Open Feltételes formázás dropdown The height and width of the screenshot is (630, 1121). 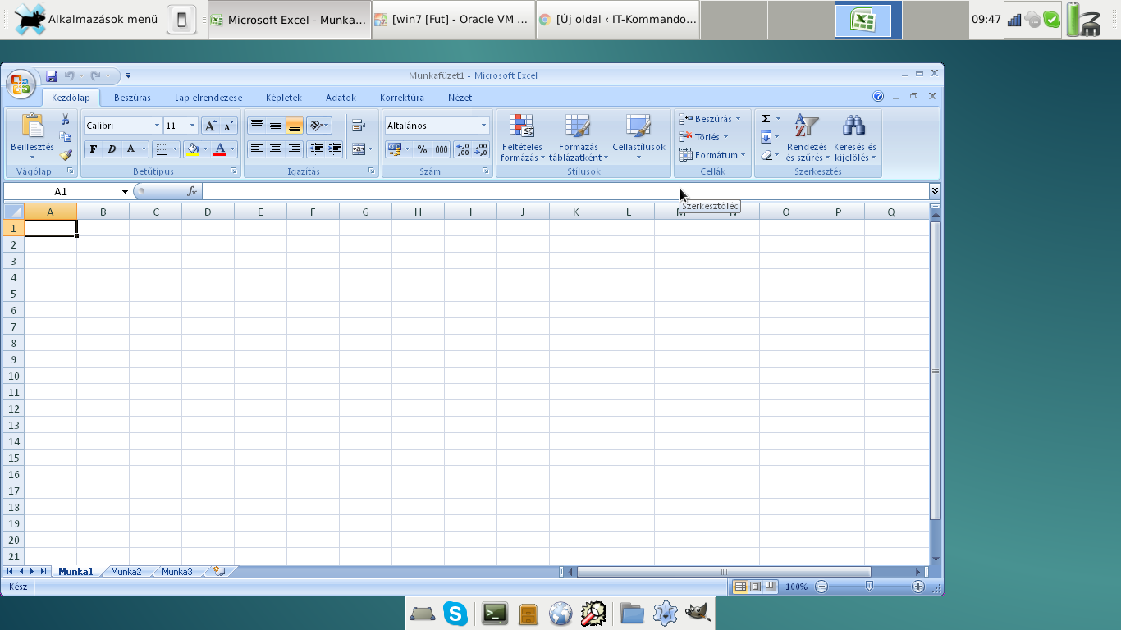pyautogui.click(x=522, y=137)
